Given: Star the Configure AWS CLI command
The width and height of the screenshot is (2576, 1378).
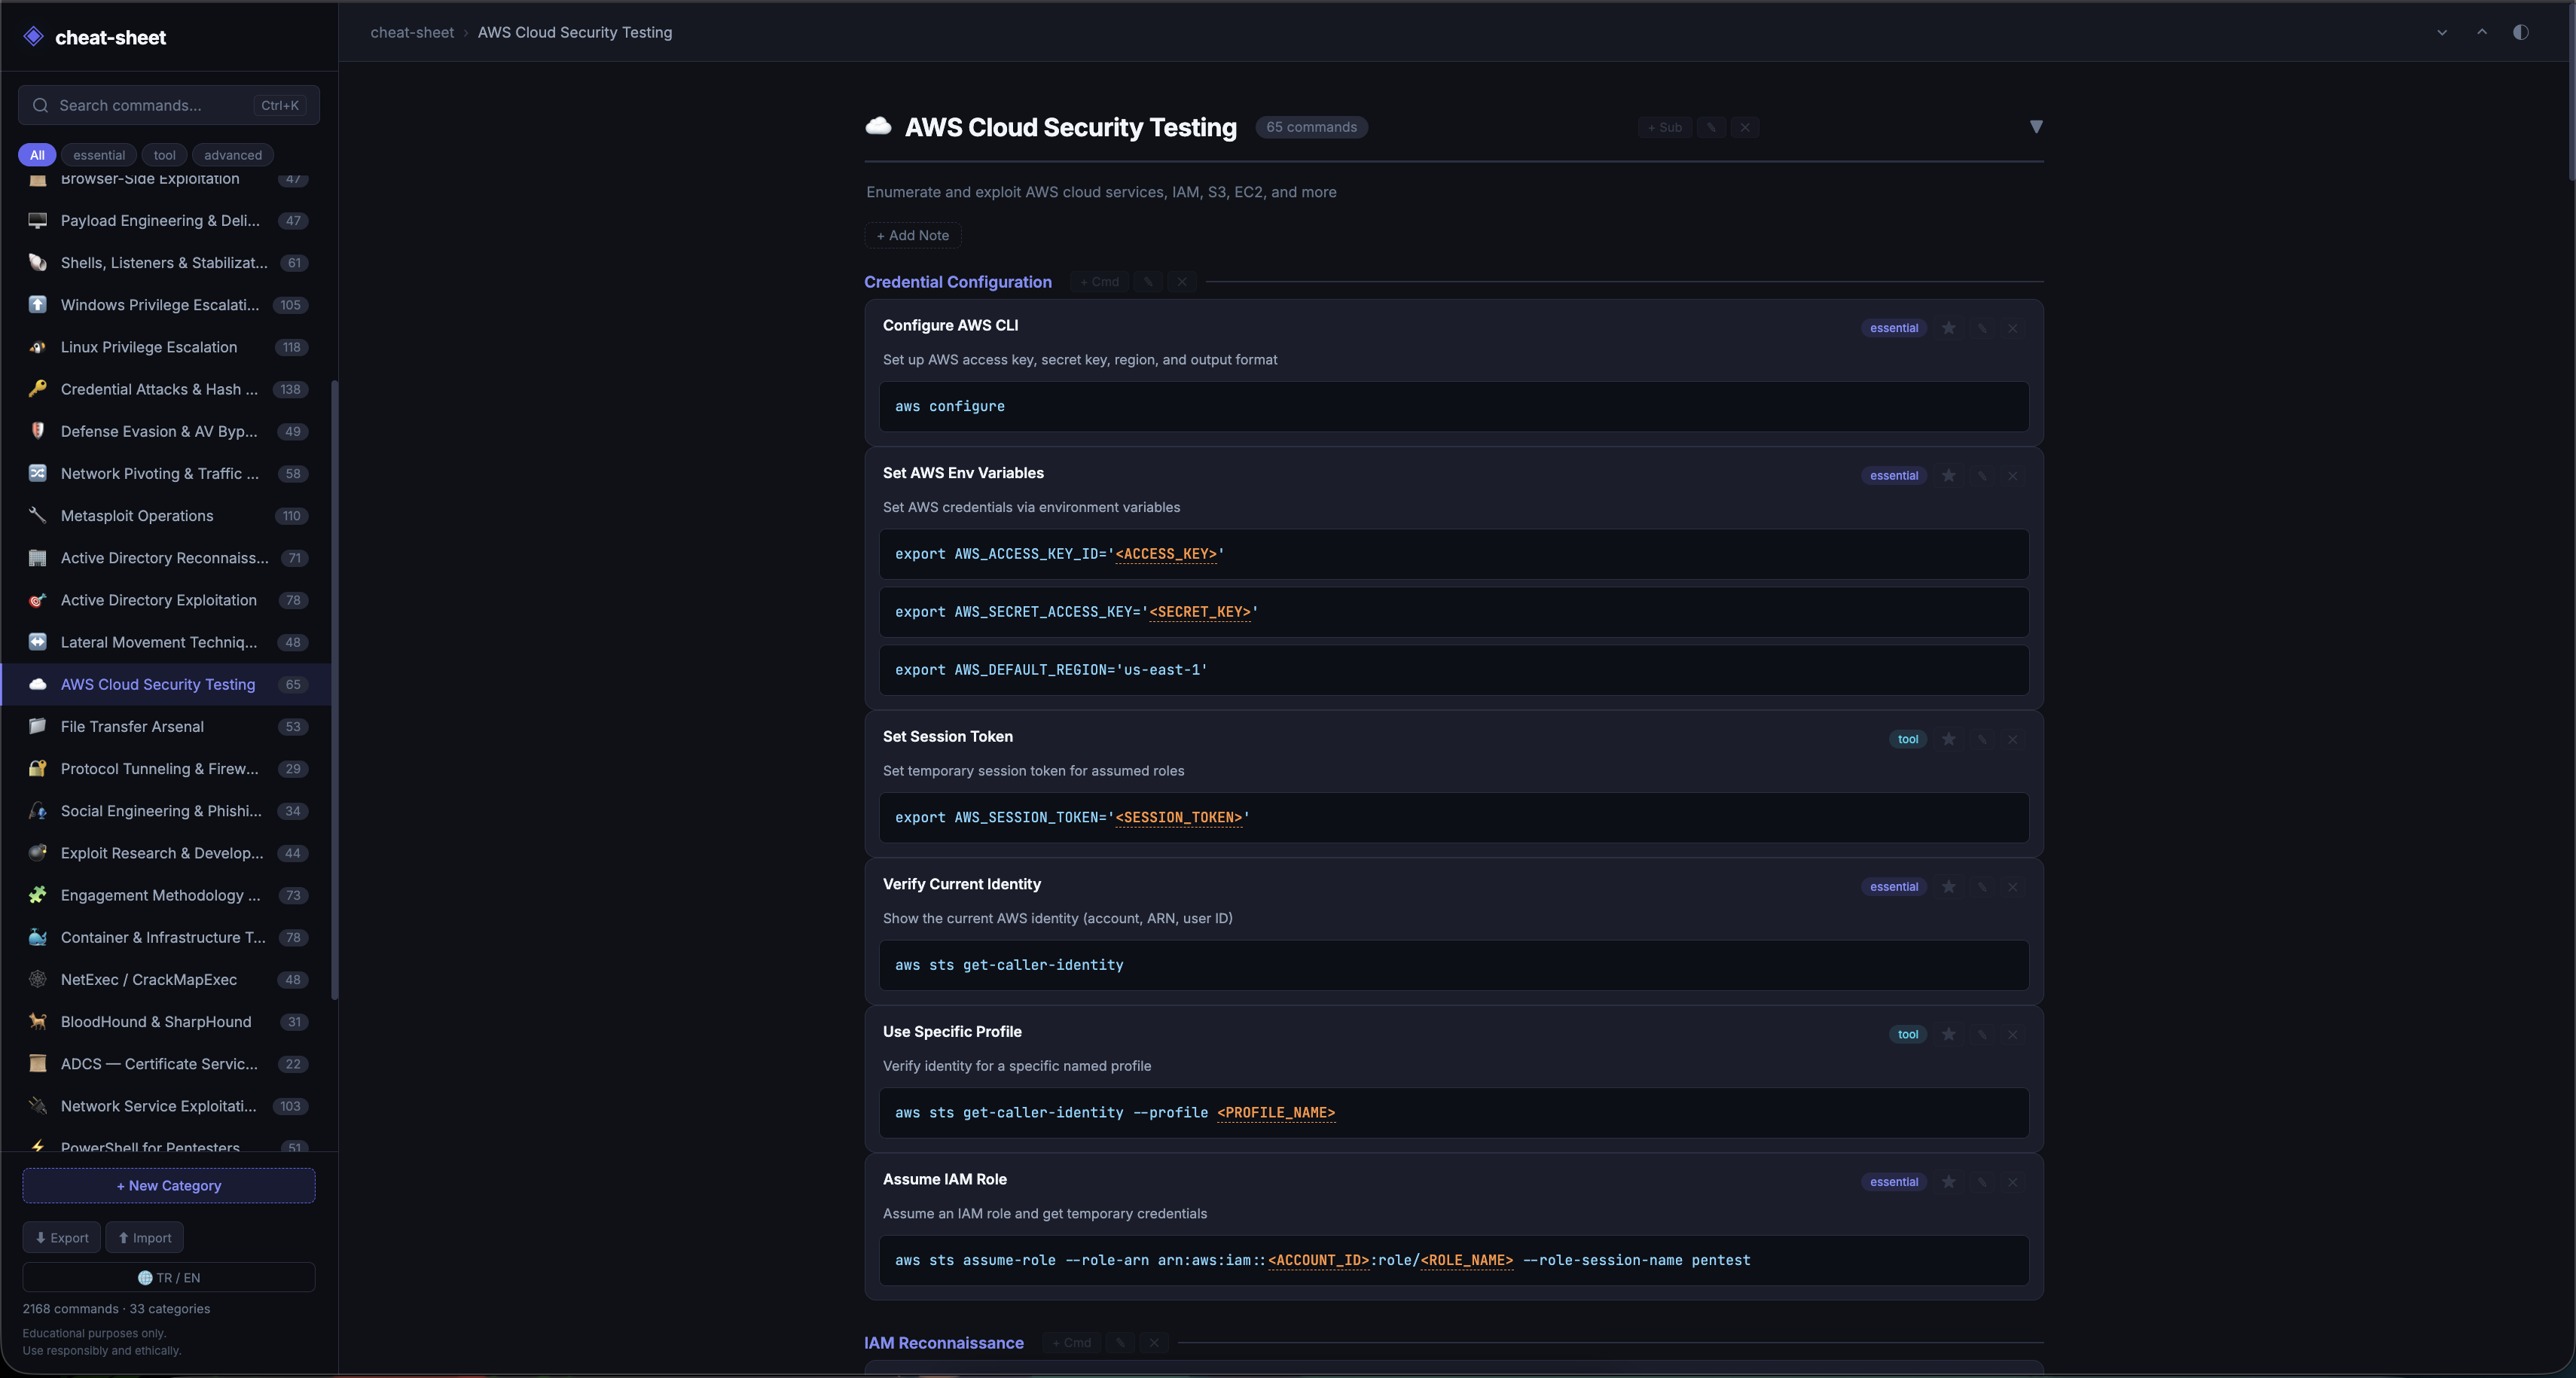Looking at the screenshot, I should coord(1948,328).
